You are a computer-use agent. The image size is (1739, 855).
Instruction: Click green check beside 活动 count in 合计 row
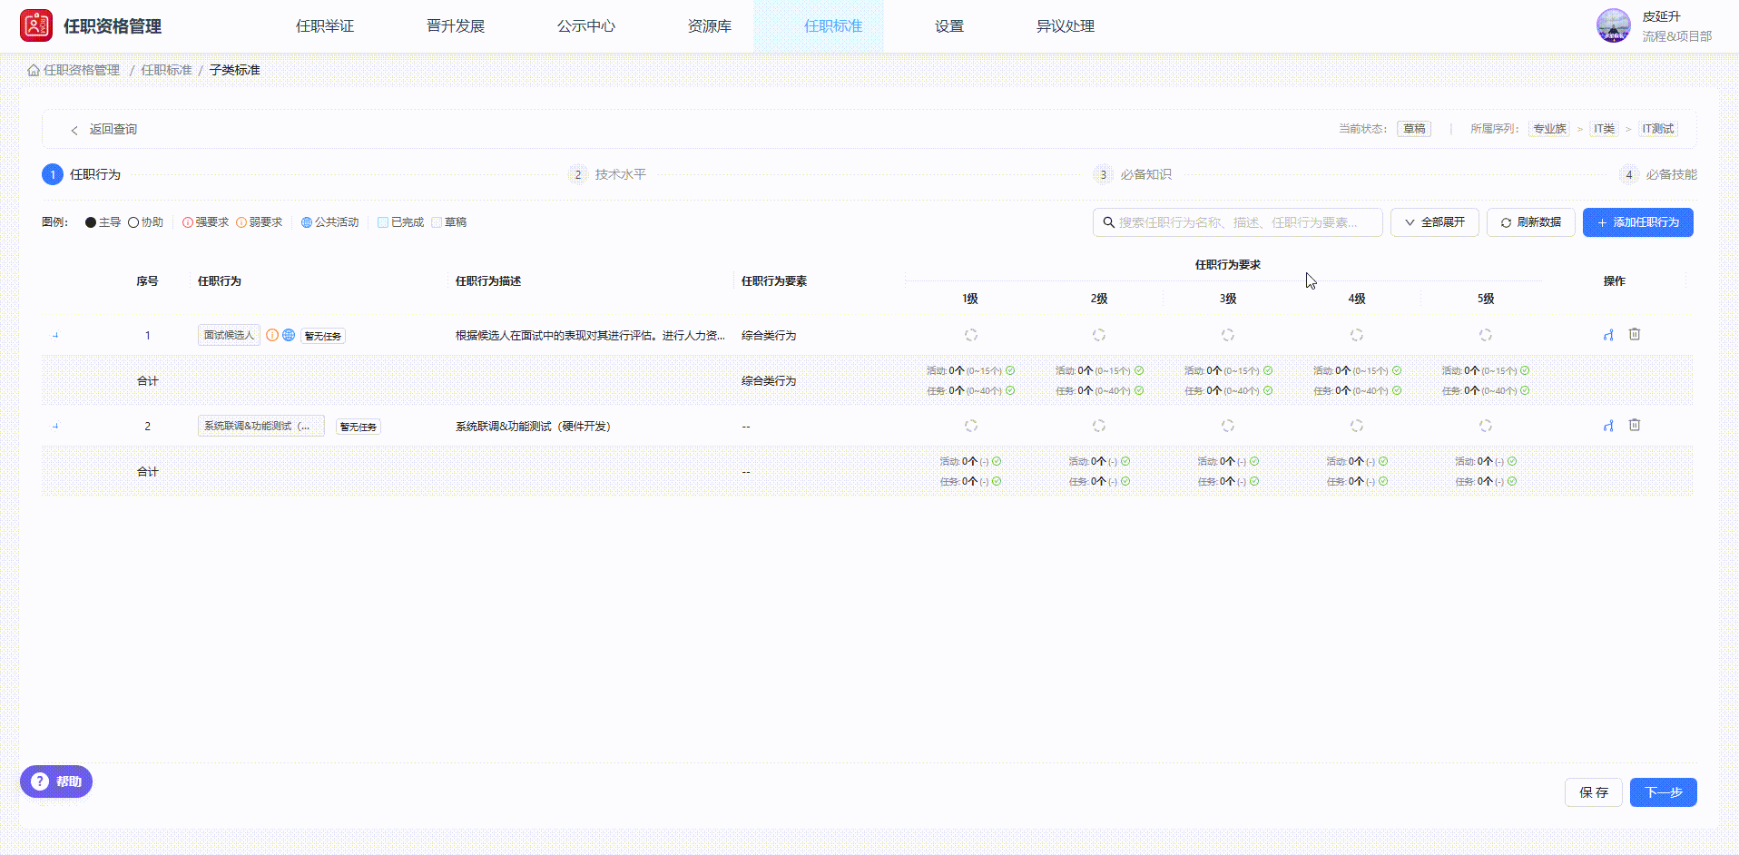pyautogui.click(x=1010, y=370)
